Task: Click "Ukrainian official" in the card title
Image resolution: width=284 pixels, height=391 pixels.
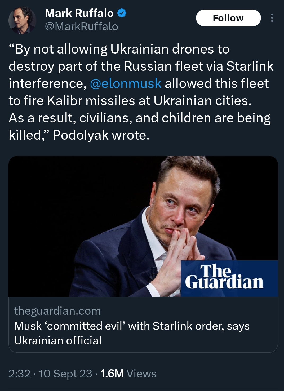Action: 58,341
